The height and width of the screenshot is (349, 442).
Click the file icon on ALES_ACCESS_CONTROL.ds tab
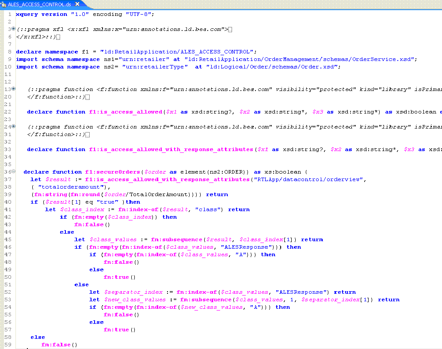click(4, 4)
